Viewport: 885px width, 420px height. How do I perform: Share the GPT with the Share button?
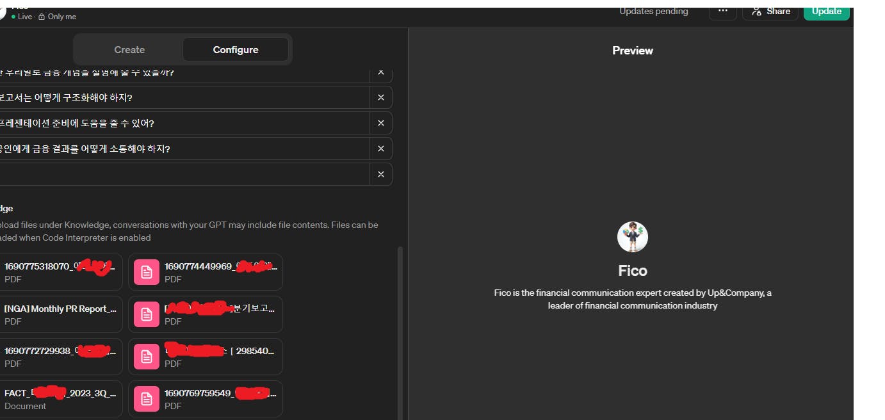pyautogui.click(x=770, y=11)
